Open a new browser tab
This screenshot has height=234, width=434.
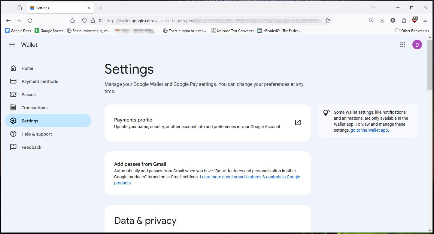(x=100, y=8)
